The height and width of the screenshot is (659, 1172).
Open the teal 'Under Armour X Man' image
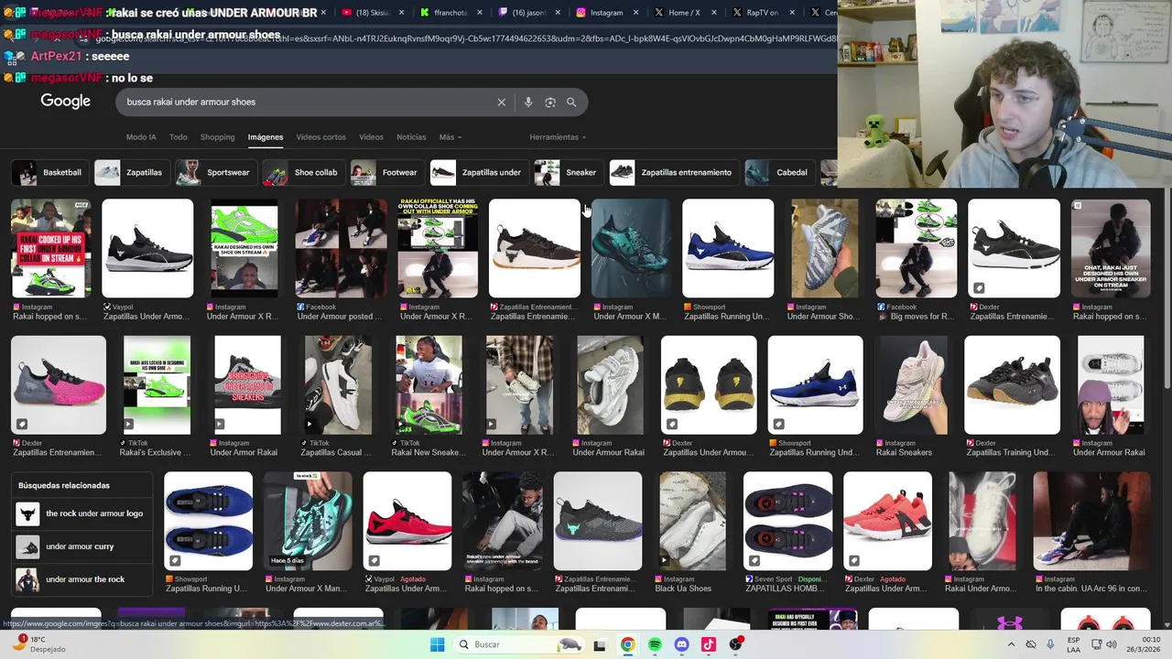(x=308, y=521)
